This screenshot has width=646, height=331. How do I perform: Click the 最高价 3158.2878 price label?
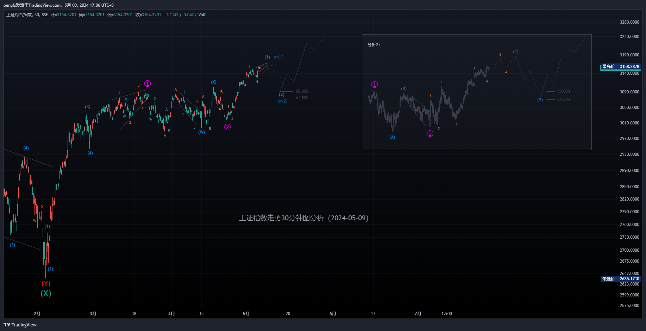(x=620, y=67)
